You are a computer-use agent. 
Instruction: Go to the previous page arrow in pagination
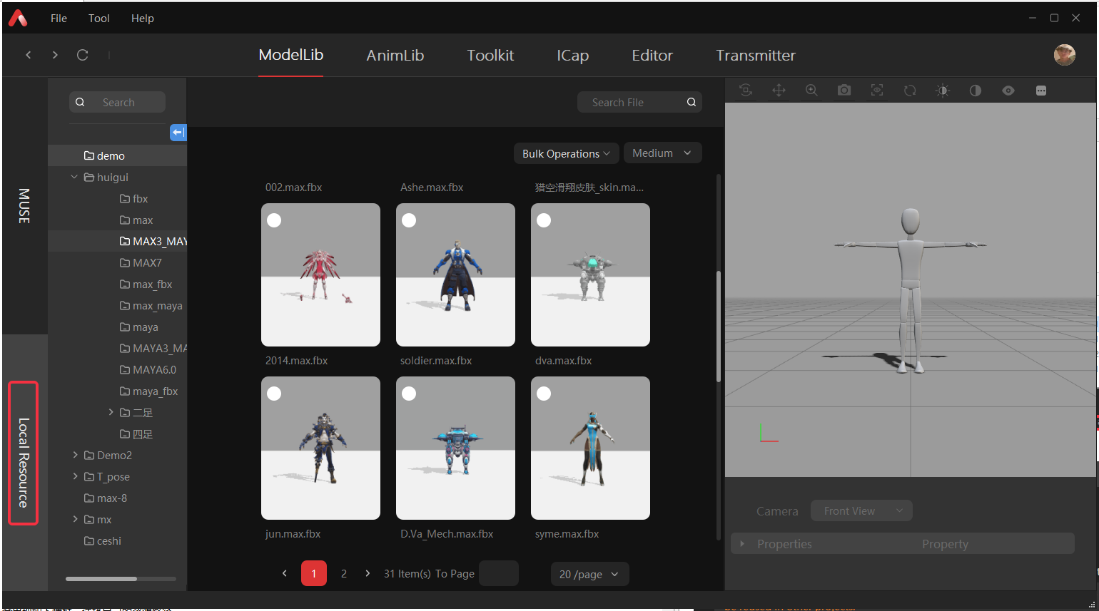tap(285, 573)
